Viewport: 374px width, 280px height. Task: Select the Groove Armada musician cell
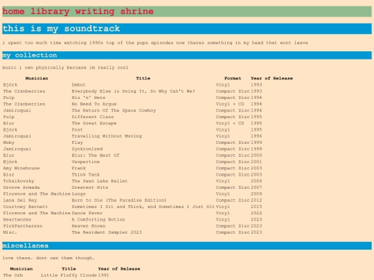21,187
